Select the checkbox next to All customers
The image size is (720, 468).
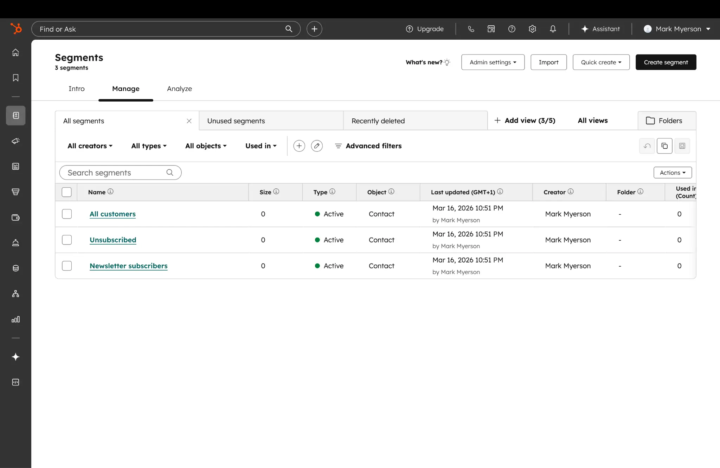pyautogui.click(x=67, y=214)
